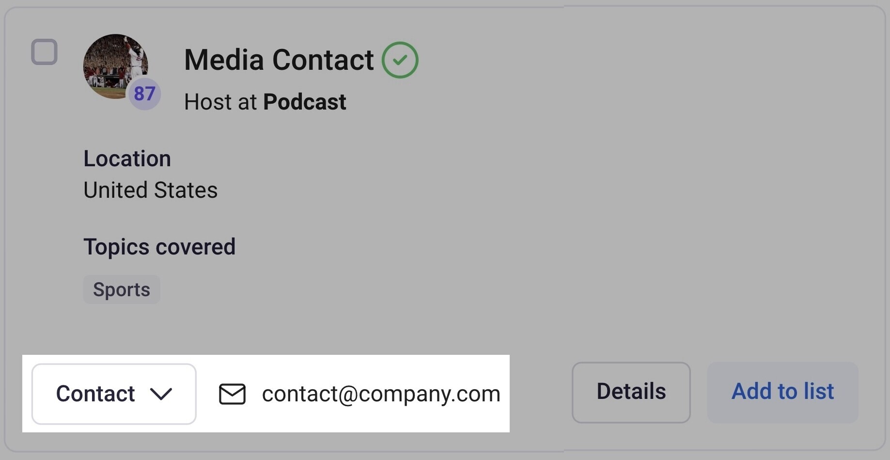Click the Add to list button
Image resolution: width=890 pixels, height=460 pixels.
point(782,392)
